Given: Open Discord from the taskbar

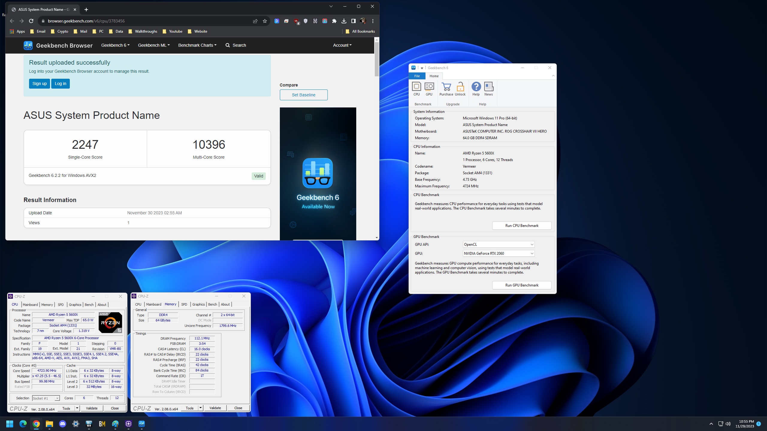Looking at the screenshot, I should point(63,424).
